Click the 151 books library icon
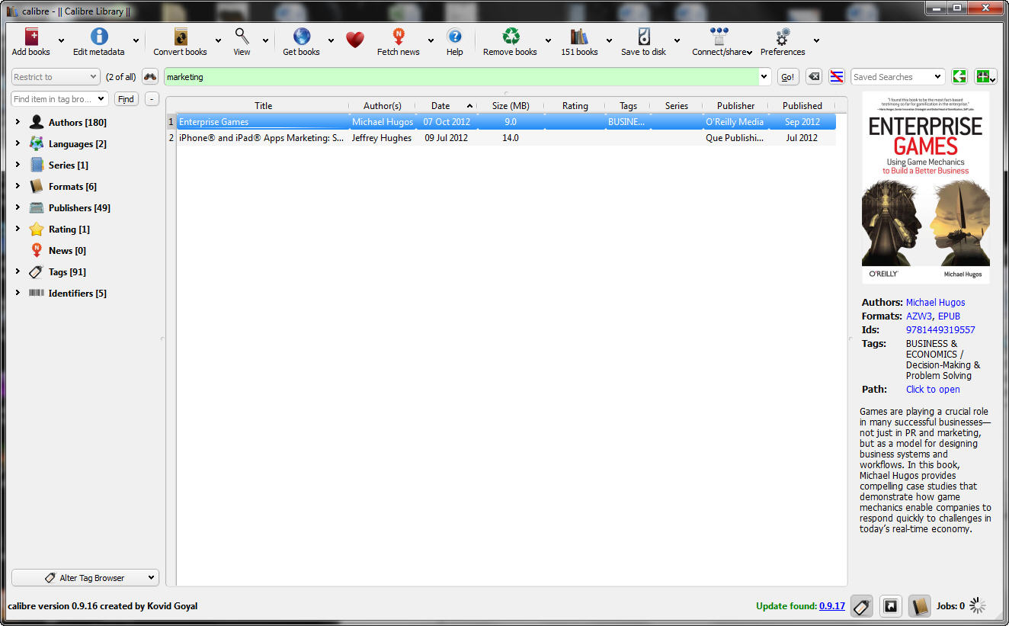Image resolution: width=1009 pixels, height=626 pixels. (x=579, y=37)
